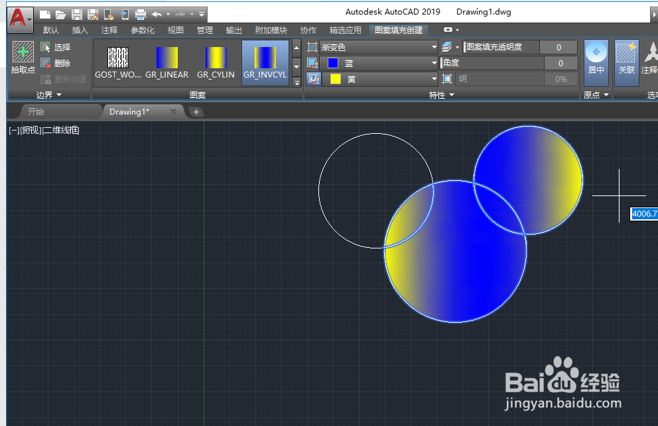658x426 pixels.
Task: Open from Web & Mobile icon
Action: coord(109,15)
